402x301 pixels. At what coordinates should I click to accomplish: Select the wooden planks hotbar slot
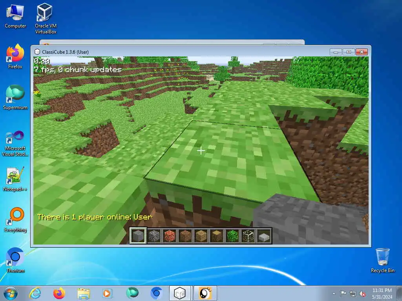click(201, 236)
